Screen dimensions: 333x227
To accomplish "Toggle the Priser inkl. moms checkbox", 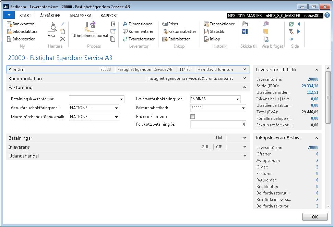I will [193, 116].
